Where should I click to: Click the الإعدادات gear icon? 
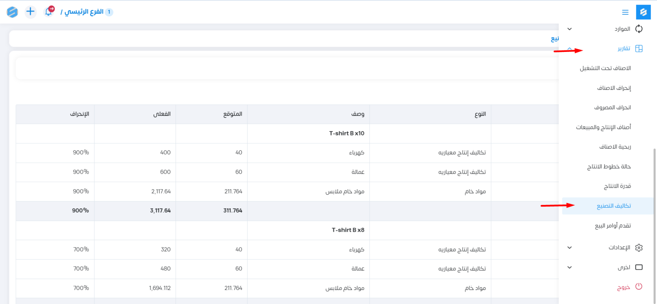coord(639,248)
